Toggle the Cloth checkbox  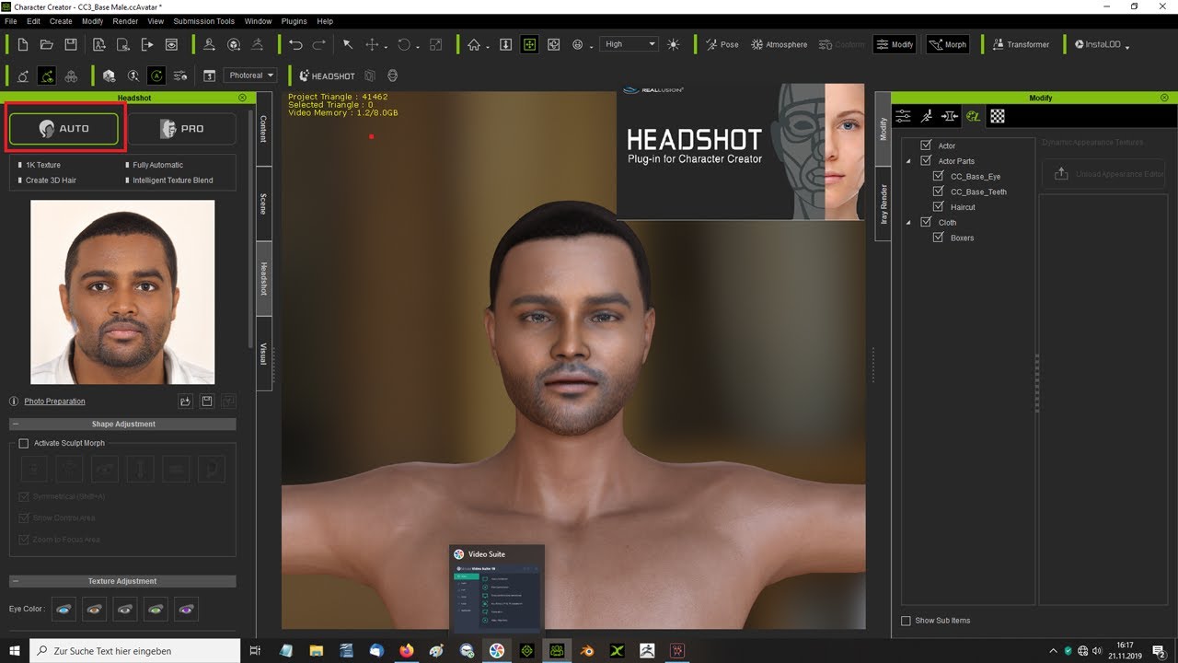pos(926,222)
